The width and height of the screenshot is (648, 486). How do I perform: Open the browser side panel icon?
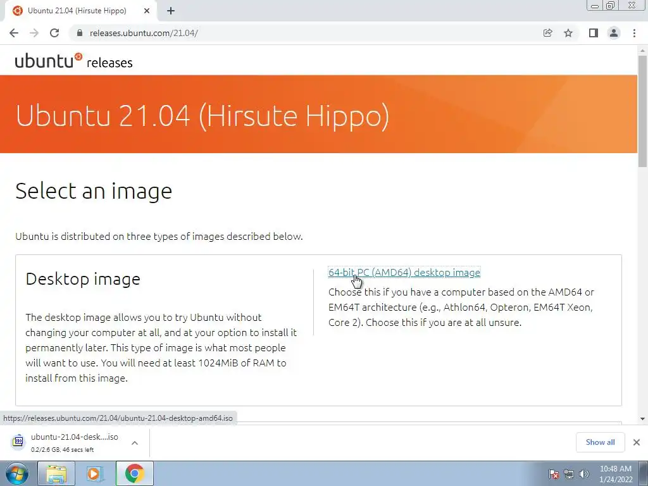[594, 33]
